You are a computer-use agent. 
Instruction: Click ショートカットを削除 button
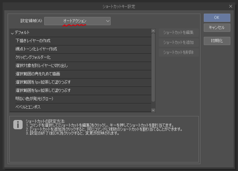click(x=178, y=52)
